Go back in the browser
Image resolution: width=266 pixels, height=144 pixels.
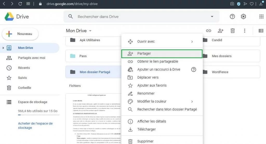click(4, 4)
